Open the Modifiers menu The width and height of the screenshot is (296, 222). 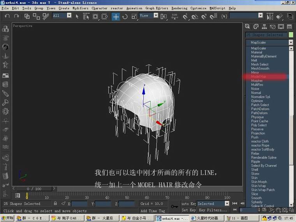tap(80, 8)
